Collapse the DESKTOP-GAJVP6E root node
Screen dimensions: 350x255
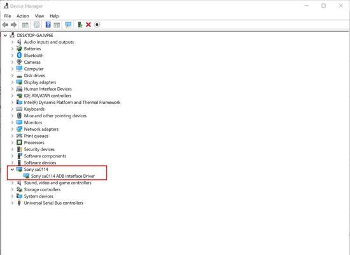(5, 35)
